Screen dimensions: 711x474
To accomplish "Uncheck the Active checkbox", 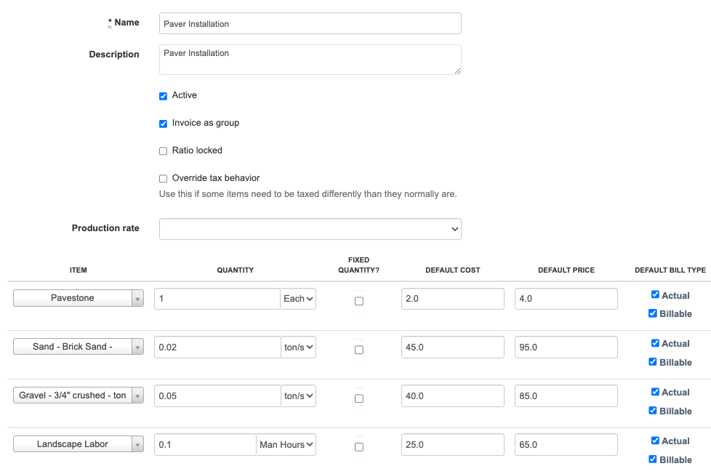I will click(x=164, y=96).
